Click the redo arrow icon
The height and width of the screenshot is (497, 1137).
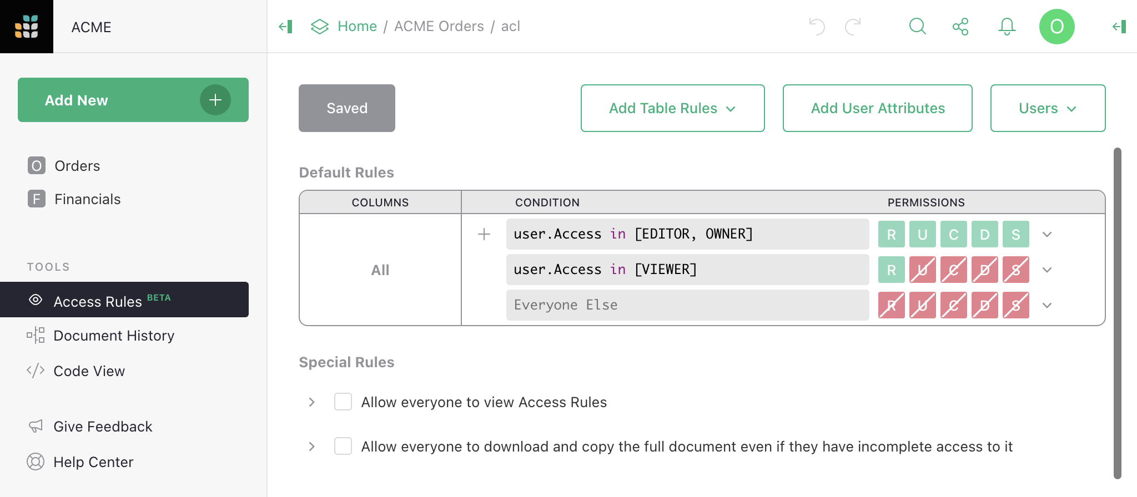(x=853, y=27)
